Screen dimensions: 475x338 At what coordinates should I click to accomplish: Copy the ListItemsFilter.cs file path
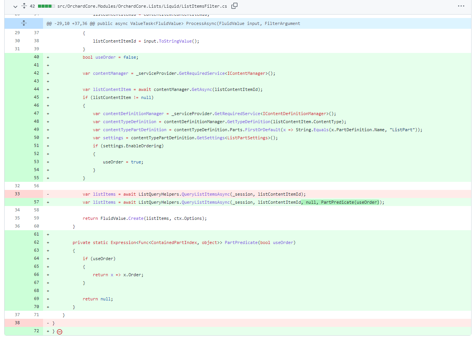(x=234, y=6)
